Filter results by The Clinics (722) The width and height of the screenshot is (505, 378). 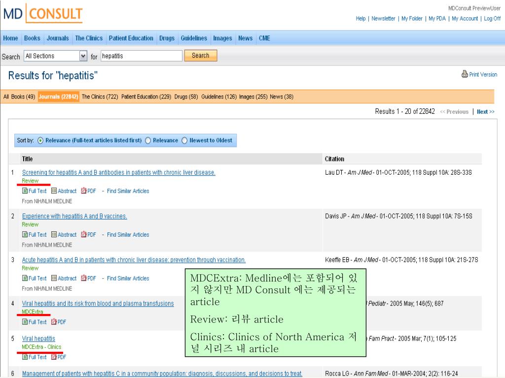(100, 97)
